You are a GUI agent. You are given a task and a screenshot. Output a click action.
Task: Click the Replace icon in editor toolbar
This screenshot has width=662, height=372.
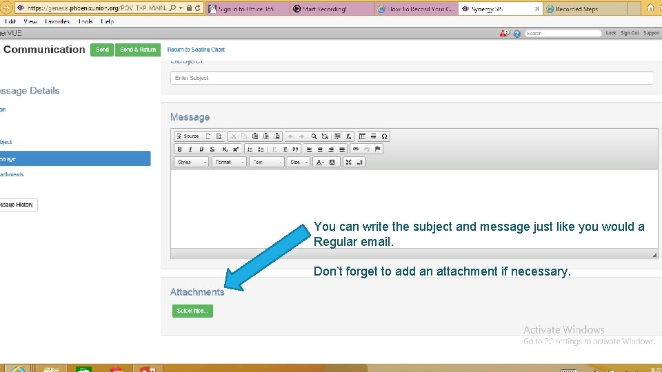[325, 136]
